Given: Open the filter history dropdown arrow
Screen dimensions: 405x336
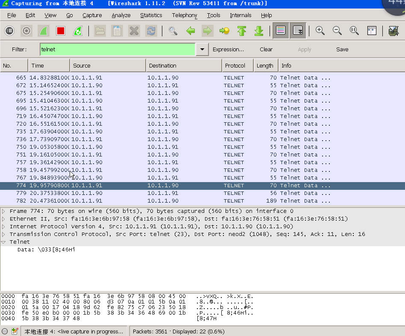Looking at the screenshot, I should [x=202, y=49].
